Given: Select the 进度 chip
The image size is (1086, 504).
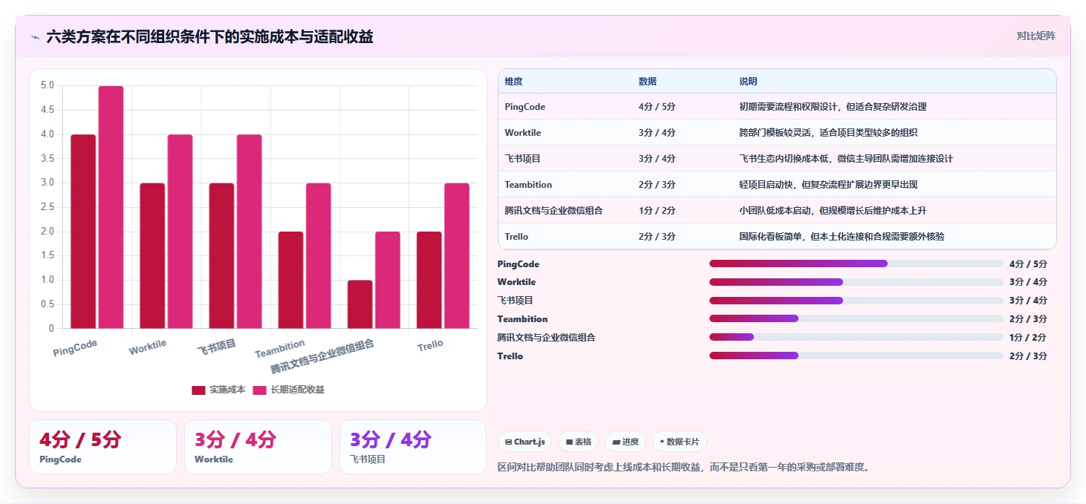Looking at the screenshot, I should click(625, 442).
